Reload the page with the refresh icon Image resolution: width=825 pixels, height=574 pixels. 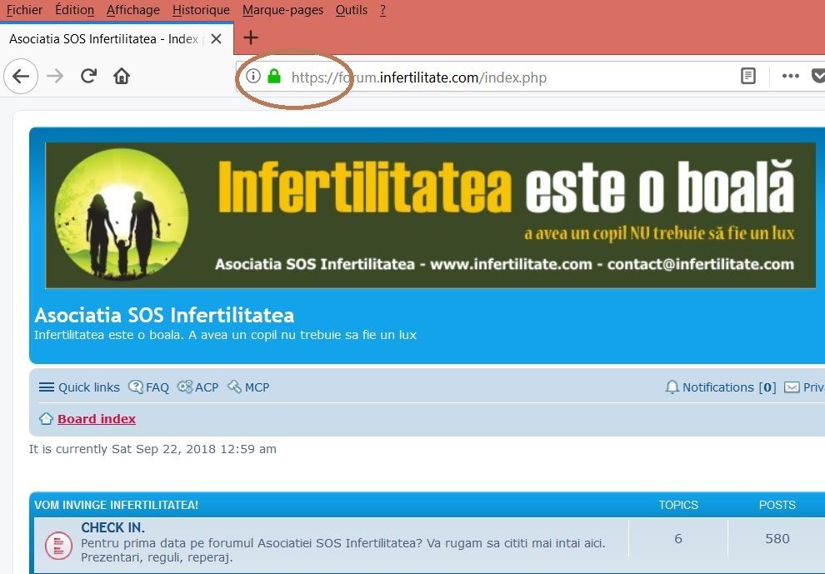[x=88, y=77]
